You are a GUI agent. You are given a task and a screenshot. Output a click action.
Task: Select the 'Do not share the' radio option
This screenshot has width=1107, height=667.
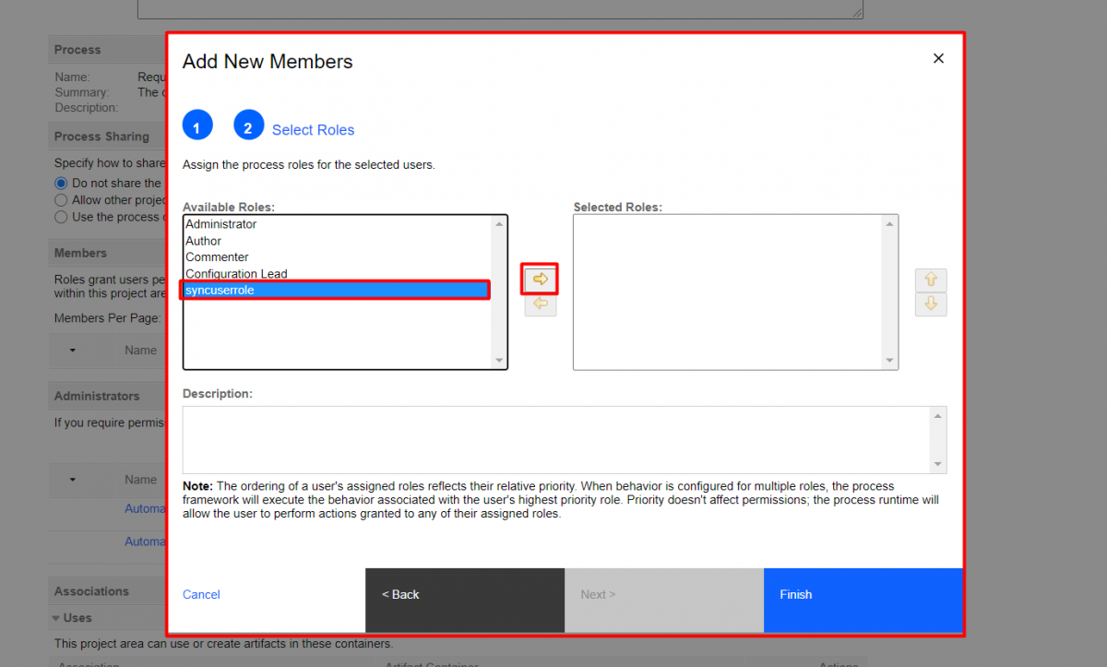[x=62, y=183]
